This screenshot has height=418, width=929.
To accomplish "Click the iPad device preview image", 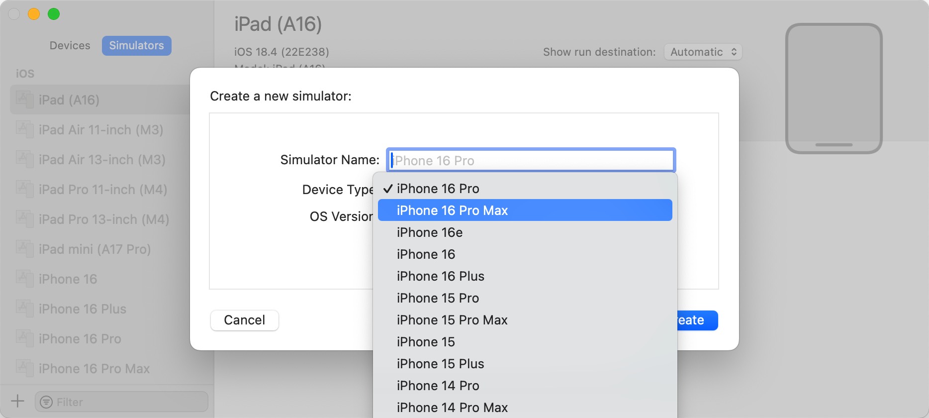I will pos(834,89).
